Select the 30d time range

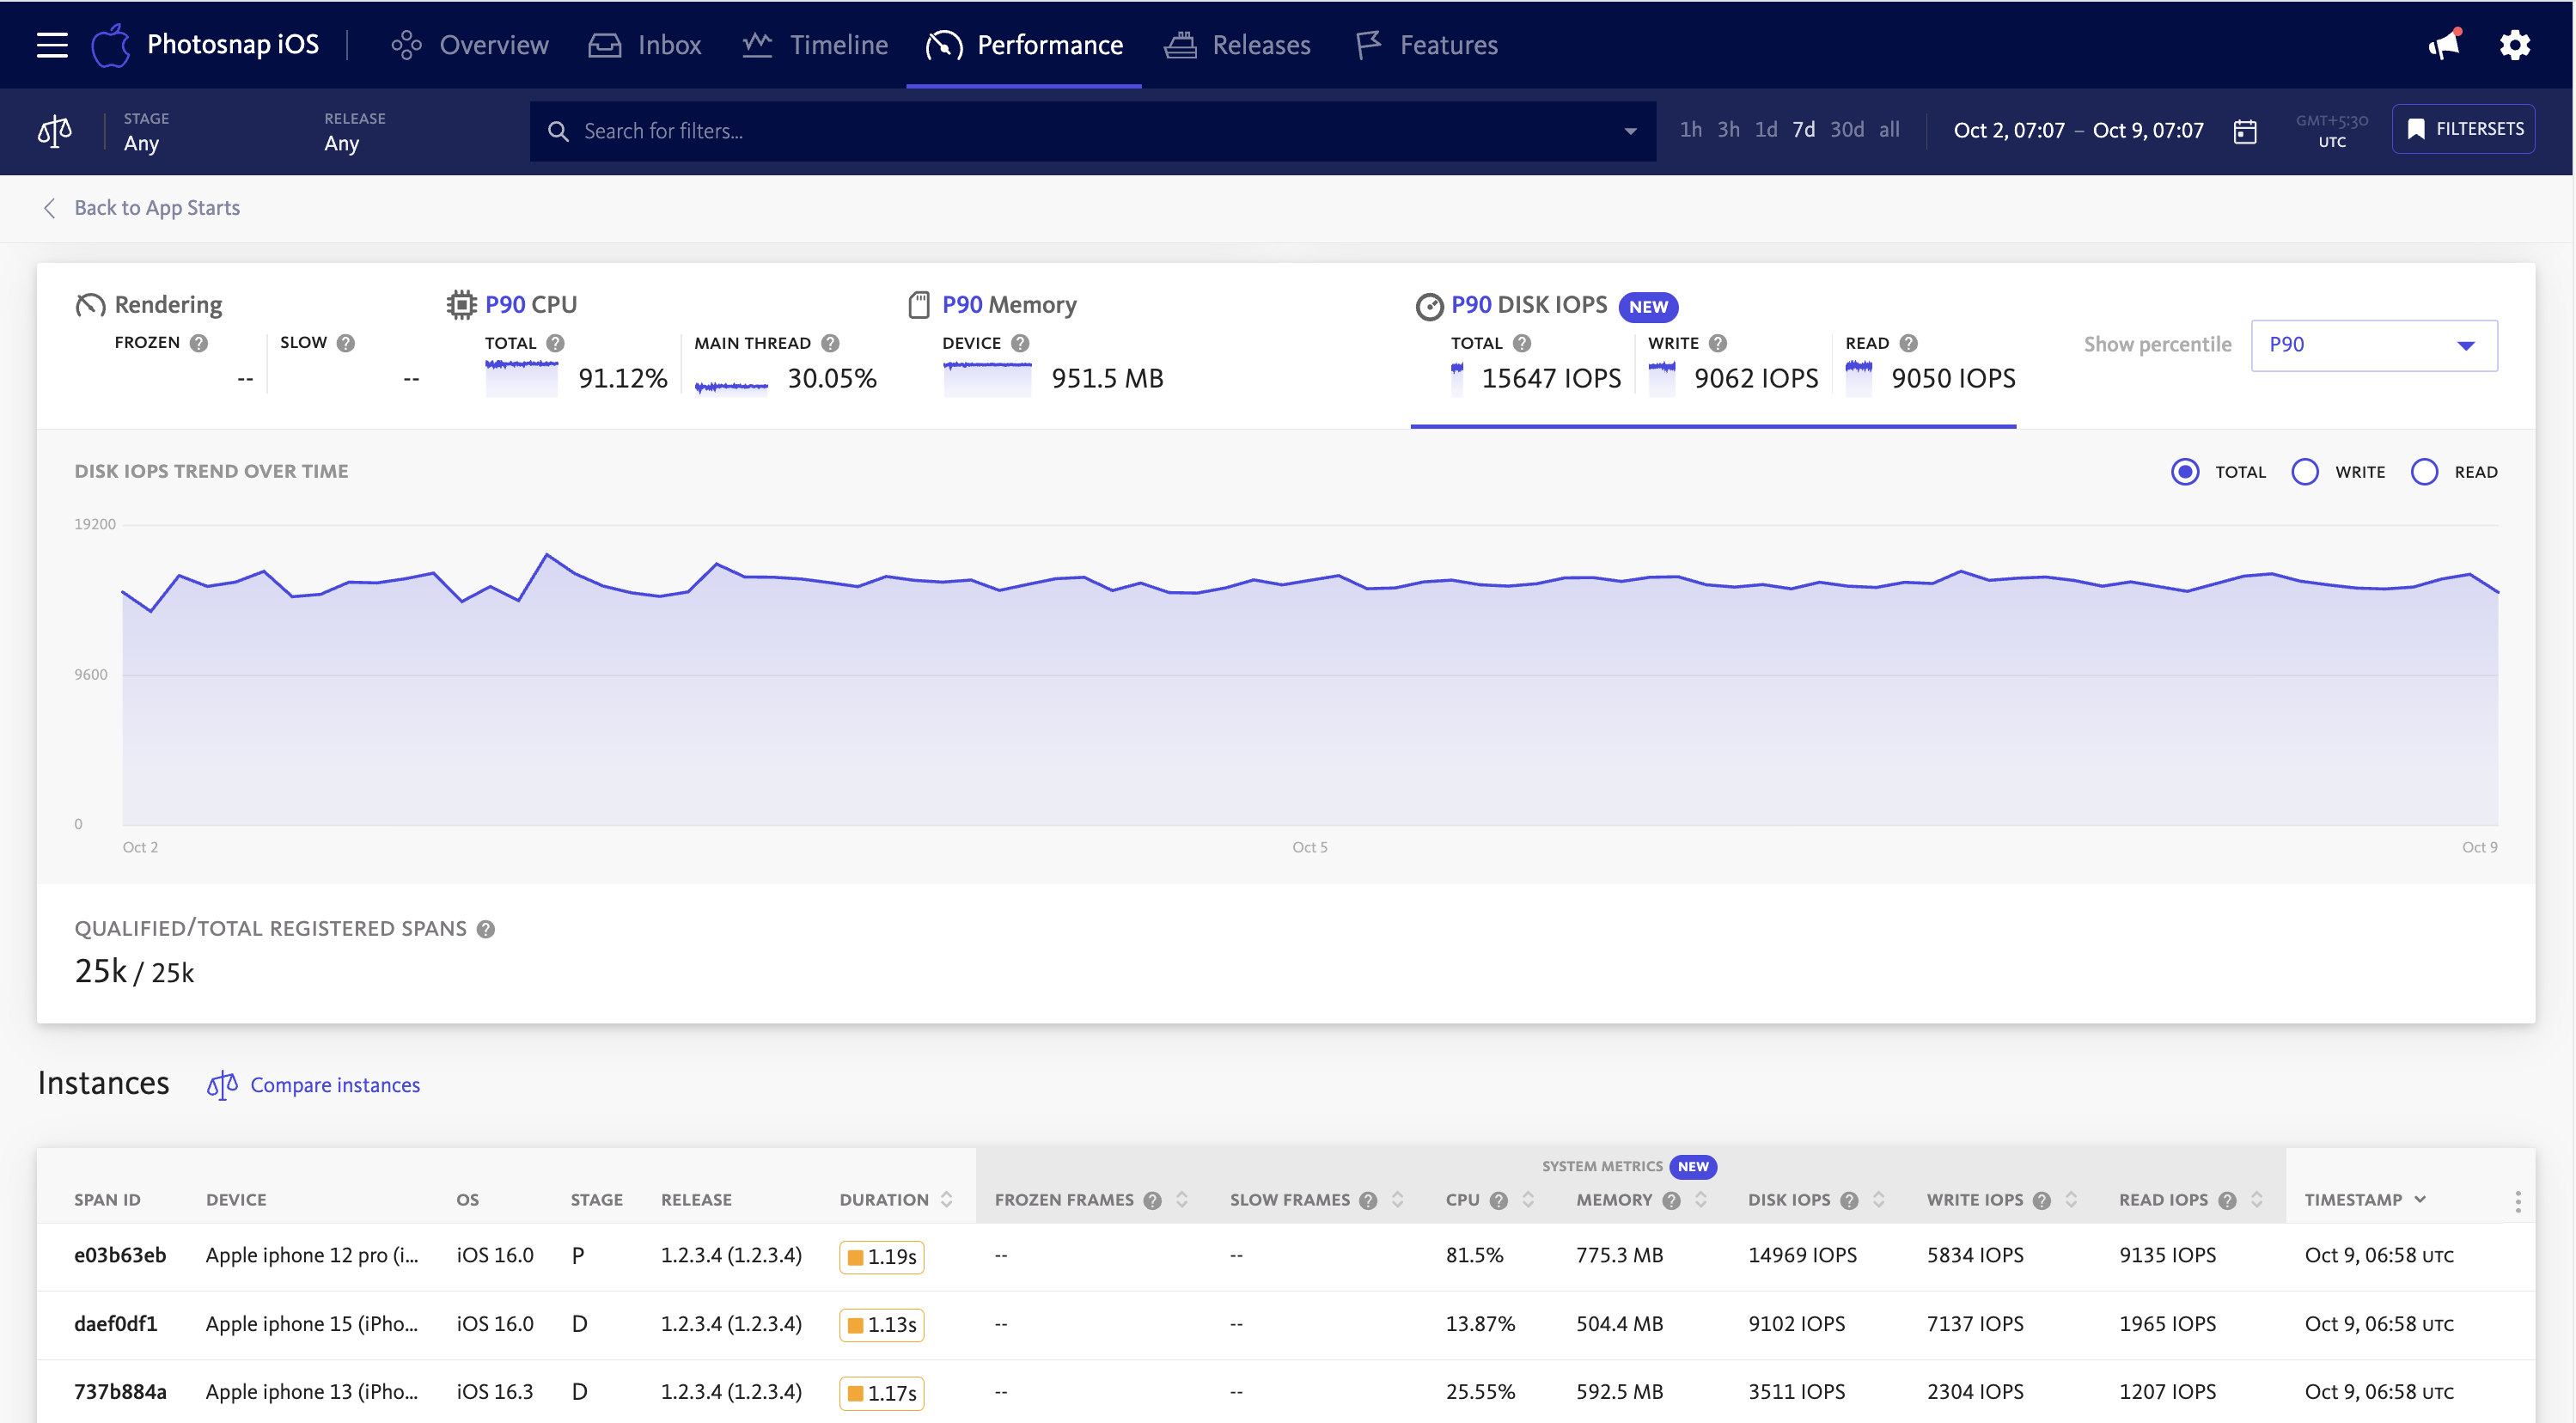click(1847, 130)
